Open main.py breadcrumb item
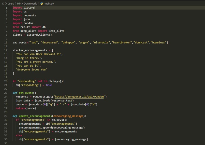The height and width of the screenshot is (145, 205). tap(49, 4)
